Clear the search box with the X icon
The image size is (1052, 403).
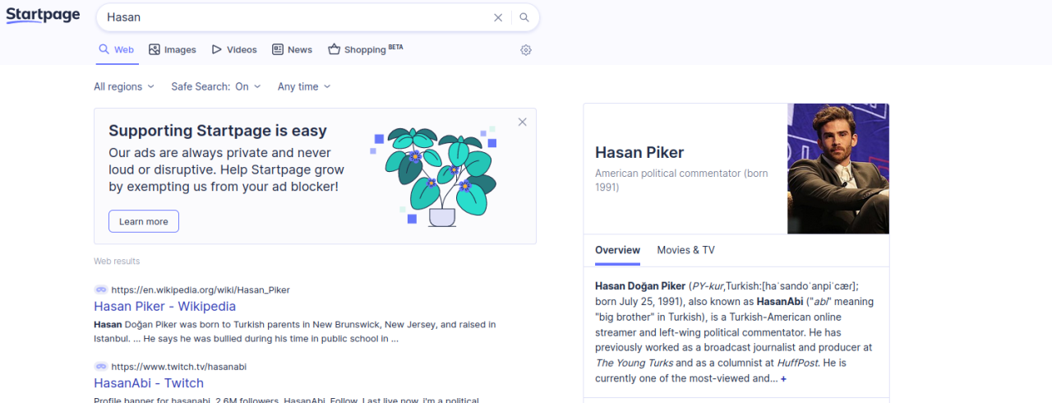point(498,17)
